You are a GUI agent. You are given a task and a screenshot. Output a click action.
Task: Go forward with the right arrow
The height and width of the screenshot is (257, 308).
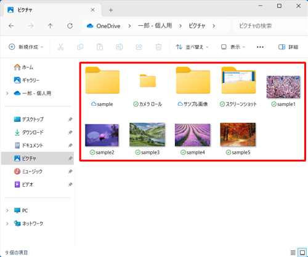[x=31, y=26]
